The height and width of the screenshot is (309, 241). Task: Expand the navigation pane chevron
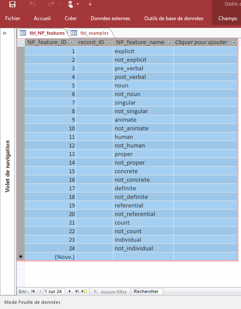(5, 33)
